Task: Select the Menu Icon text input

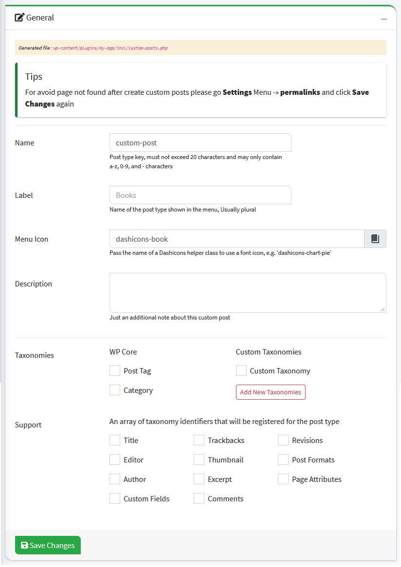Action: (237, 239)
